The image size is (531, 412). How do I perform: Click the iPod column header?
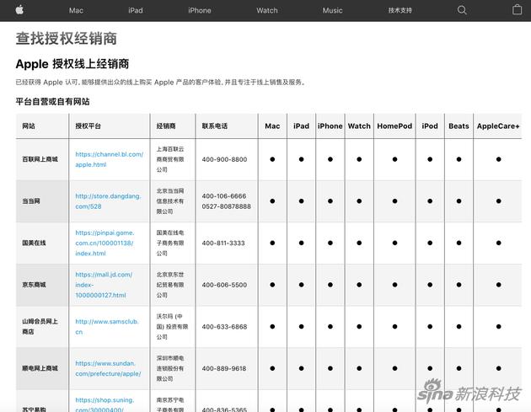click(430, 126)
